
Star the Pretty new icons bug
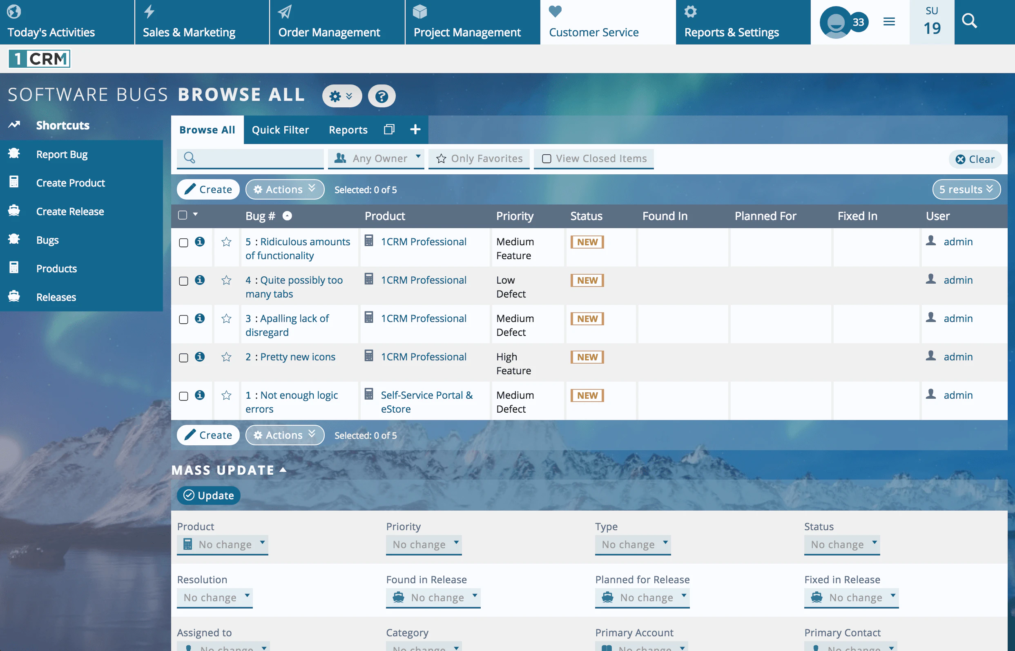226,357
